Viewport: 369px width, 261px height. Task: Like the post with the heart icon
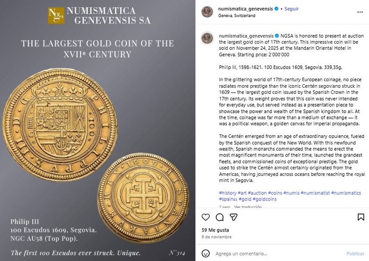(x=206, y=217)
